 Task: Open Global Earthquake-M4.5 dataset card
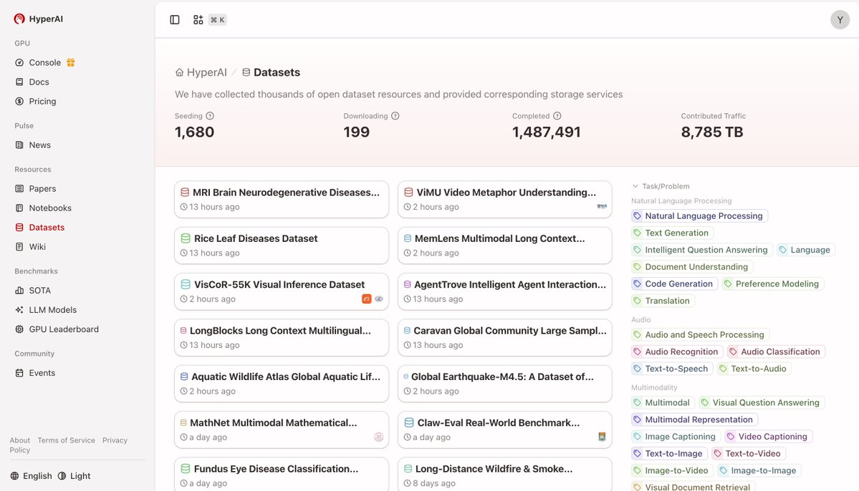[x=504, y=383]
